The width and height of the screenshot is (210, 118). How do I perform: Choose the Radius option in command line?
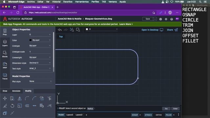[x=90, y=108]
